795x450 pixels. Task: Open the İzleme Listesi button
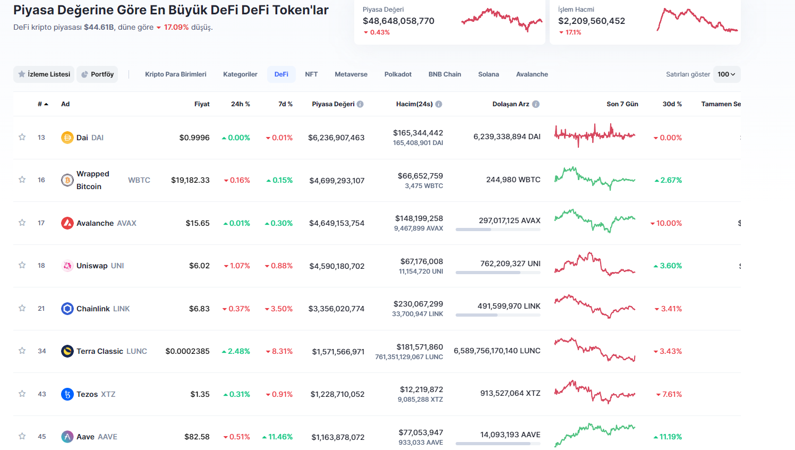tap(44, 74)
